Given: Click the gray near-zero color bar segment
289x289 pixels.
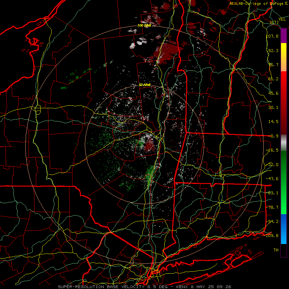Looking at the screenshot, I should 284,143.
